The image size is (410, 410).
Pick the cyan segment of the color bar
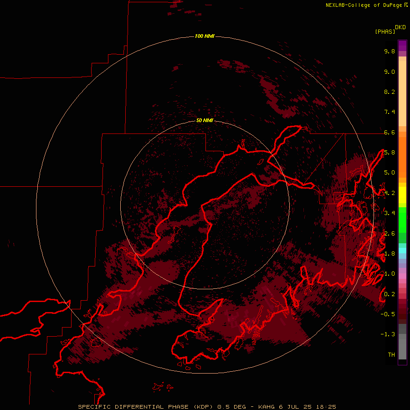[402, 251]
